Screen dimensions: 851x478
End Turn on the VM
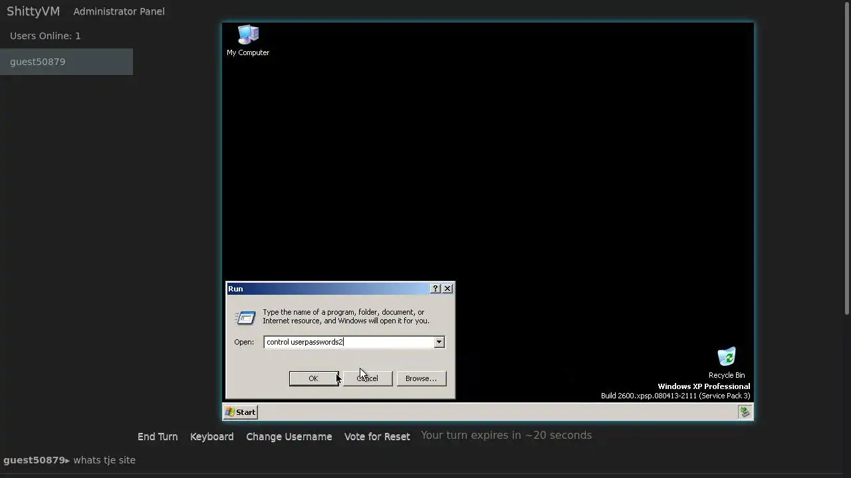tap(158, 437)
